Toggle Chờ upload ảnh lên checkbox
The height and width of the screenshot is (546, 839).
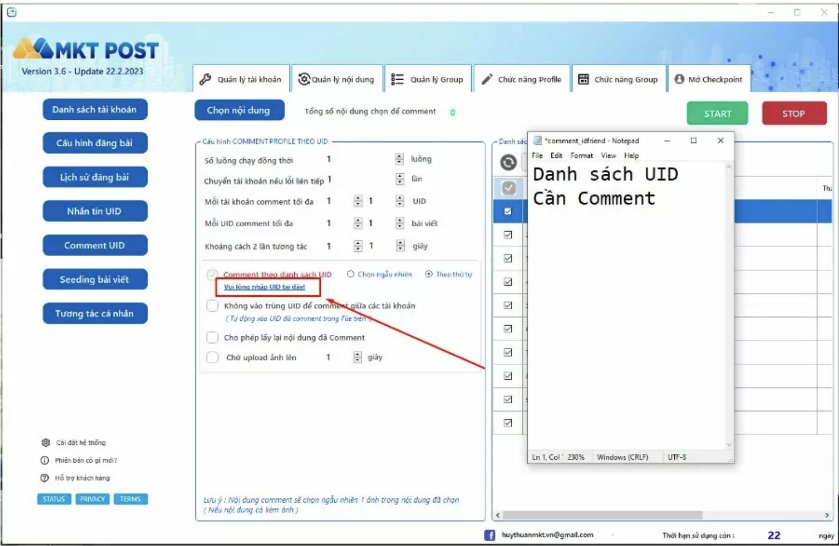click(212, 357)
